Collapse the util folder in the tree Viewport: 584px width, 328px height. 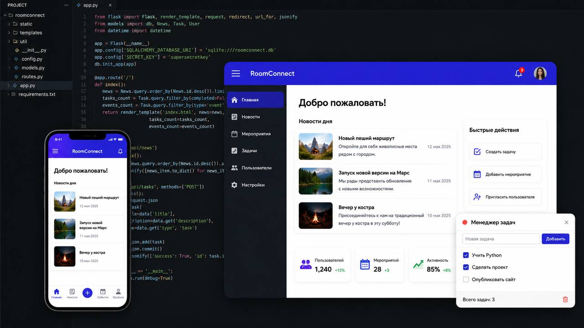(x=9, y=41)
